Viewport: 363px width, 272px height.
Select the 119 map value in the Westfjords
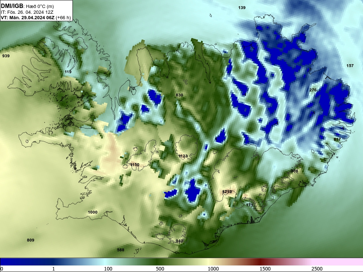[68, 72]
